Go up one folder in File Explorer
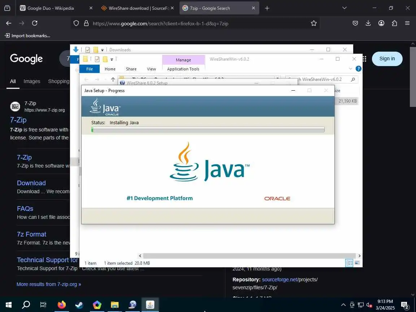This screenshot has height=312, width=416. point(113,79)
